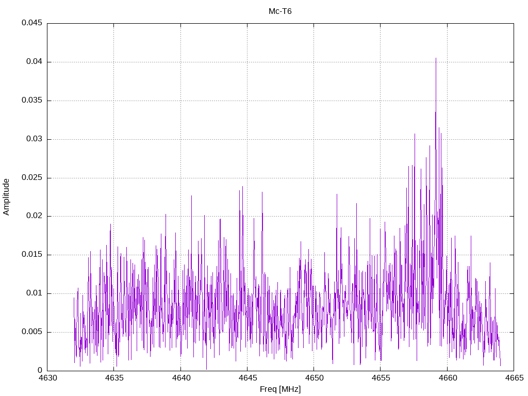This screenshot has width=528, height=396.
Task: Select the 4650 x-axis tick label
Action: pyautogui.click(x=313, y=377)
